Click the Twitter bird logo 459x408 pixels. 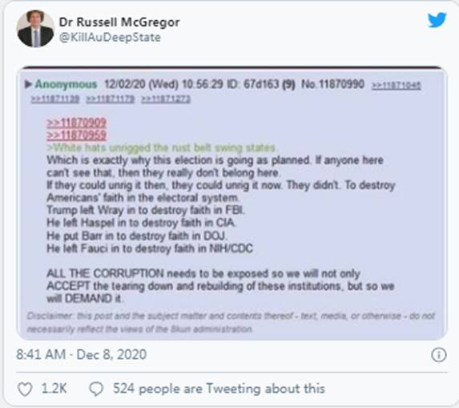pos(437,20)
